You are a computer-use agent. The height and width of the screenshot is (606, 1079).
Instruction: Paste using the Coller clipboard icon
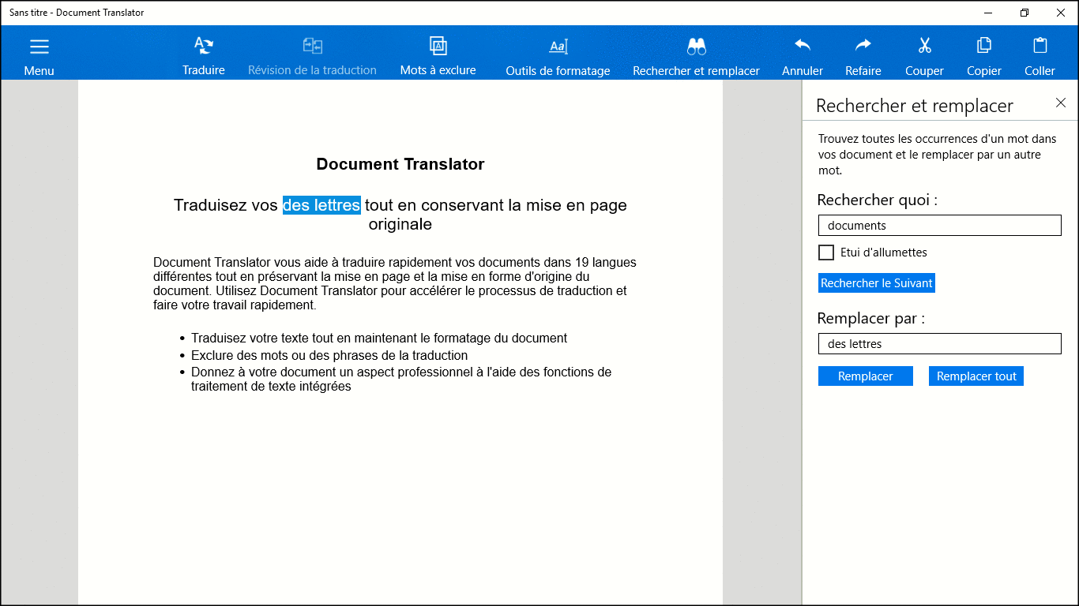tap(1040, 47)
